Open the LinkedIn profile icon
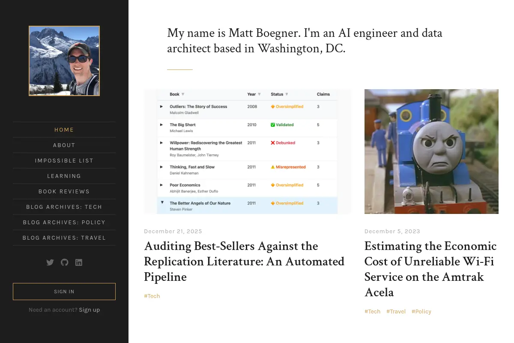 point(79,262)
